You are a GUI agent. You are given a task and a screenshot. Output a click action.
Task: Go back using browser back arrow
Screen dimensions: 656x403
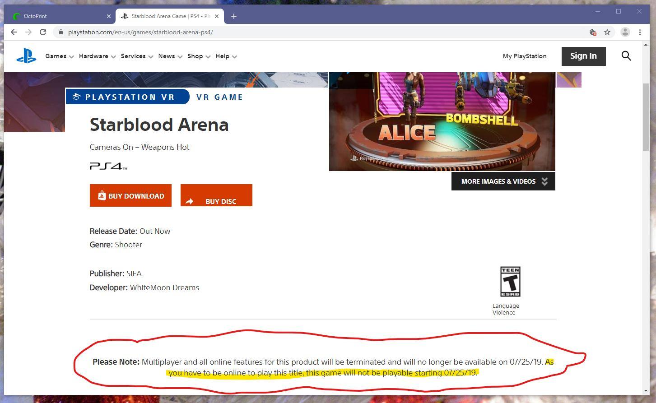pyautogui.click(x=14, y=32)
